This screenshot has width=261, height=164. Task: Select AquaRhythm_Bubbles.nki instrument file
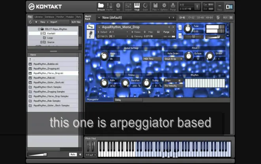(53, 64)
